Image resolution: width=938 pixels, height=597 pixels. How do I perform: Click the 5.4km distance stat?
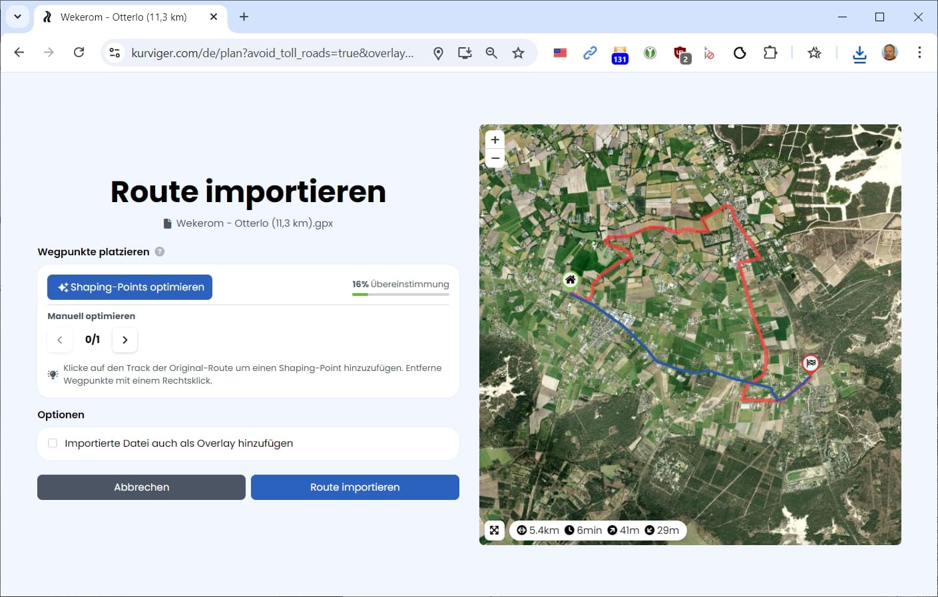[x=538, y=530]
